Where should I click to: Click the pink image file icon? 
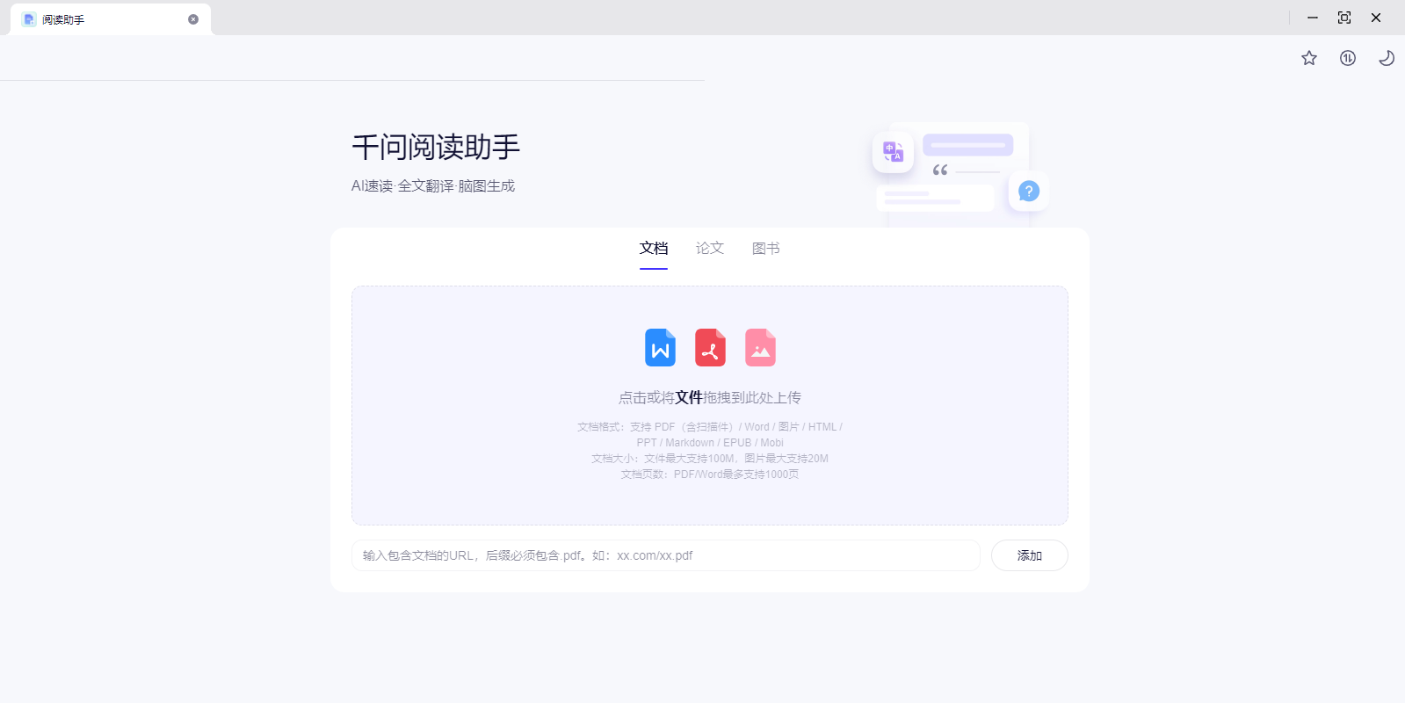(760, 347)
